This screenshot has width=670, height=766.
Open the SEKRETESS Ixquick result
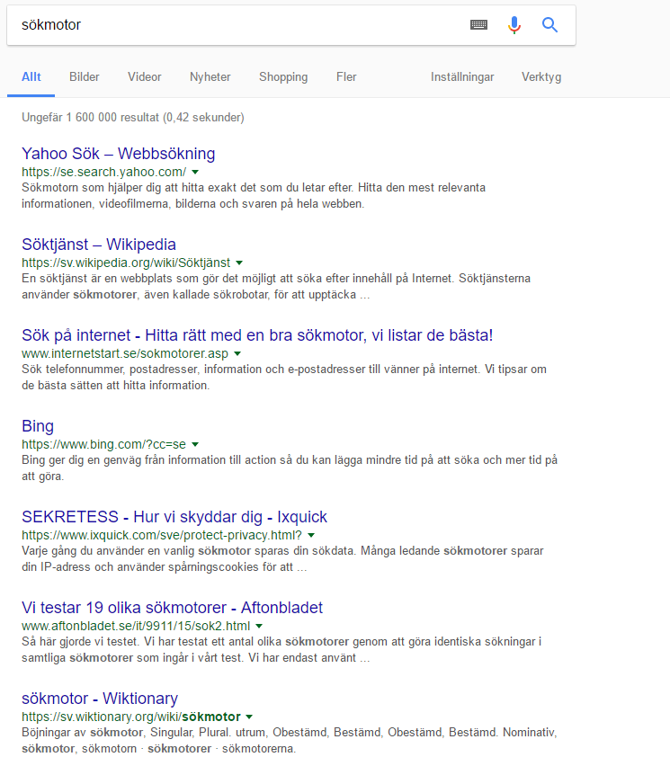(174, 517)
